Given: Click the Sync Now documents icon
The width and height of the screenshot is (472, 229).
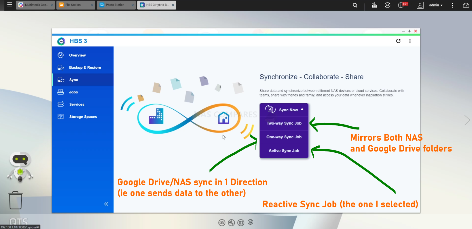Looking at the screenshot, I should [x=270, y=109].
